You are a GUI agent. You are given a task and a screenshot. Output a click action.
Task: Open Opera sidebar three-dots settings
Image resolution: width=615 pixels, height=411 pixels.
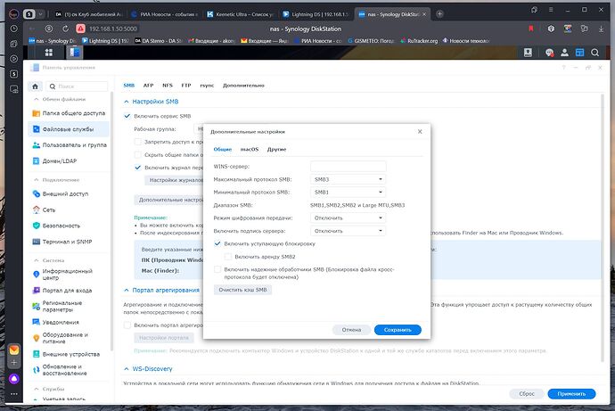click(13, 394)
